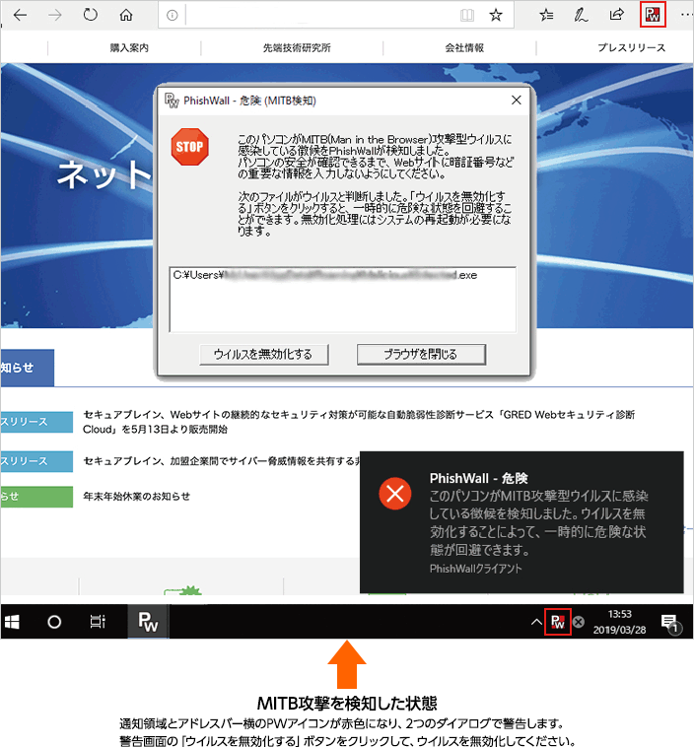Open the 購入案内 navigation item
694x747 pixels.
129,47
